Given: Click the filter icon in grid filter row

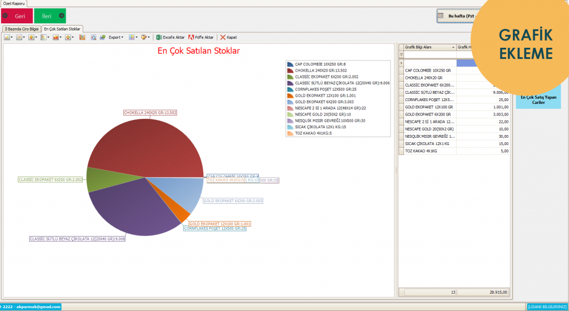Looking at the screenshot, I should point(401,55).
